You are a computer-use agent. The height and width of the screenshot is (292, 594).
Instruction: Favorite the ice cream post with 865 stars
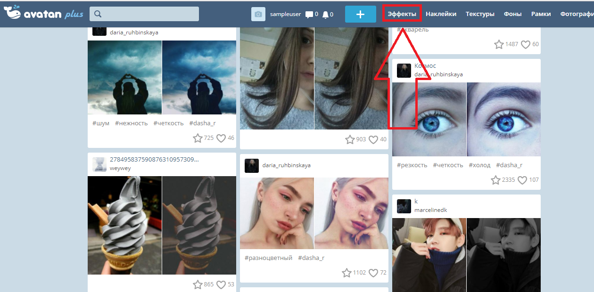pyautogui.click(x=198, y=284)
